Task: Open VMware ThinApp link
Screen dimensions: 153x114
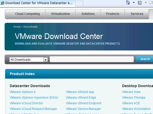Action: pyautogui.click(x=134, y=98)
